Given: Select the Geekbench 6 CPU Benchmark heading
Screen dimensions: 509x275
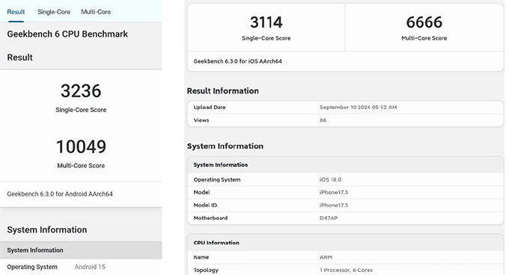Looking at the screenshot, I should [67, 34].
